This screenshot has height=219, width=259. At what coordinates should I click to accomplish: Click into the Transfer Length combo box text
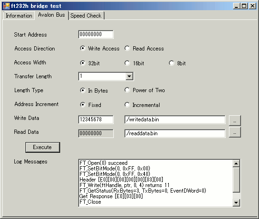102,76
